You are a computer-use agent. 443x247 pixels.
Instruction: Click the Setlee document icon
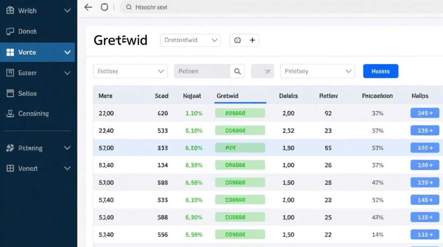11,93
